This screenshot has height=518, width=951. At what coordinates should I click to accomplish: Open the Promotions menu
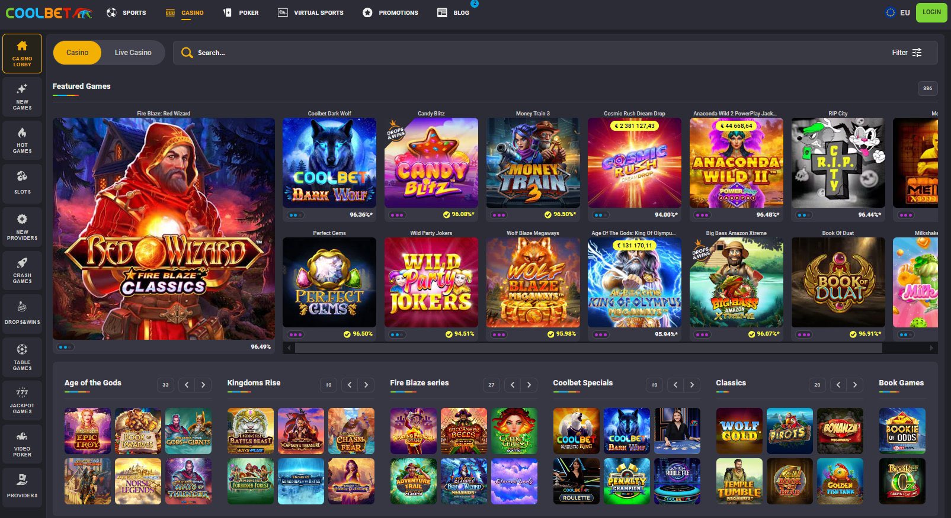pos(390,12)
